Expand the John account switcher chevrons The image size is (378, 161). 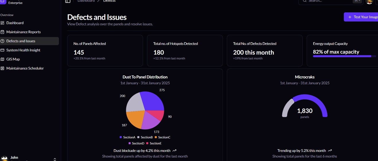pos(55,159)
